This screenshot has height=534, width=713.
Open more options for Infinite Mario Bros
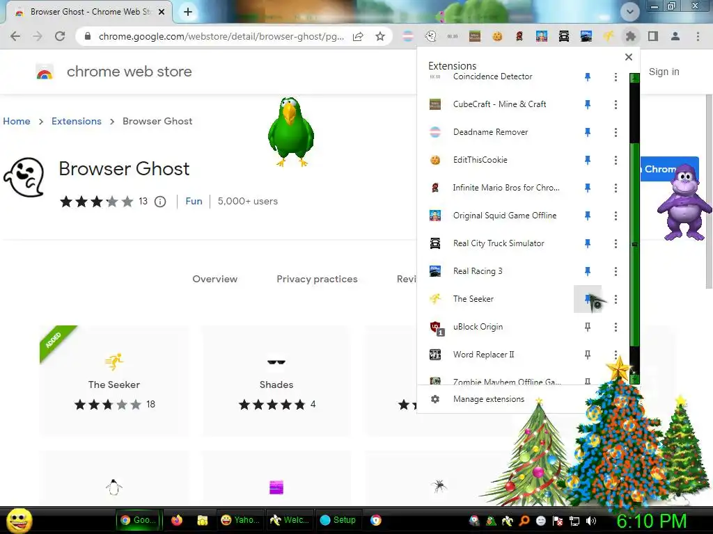click(x=616, y=188)
